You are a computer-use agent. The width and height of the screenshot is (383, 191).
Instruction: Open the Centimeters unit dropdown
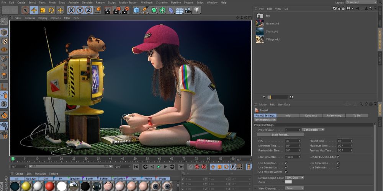pyautogui.click(x=313, y=130)
